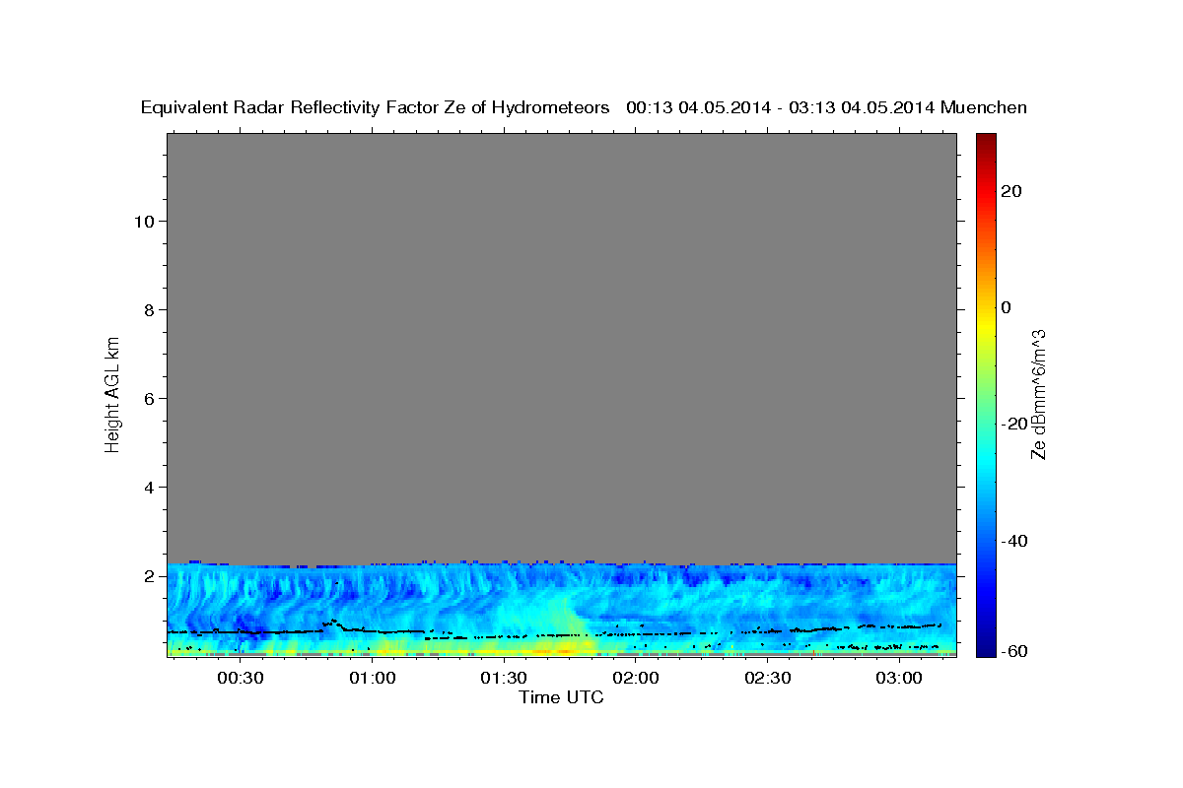Click the height tick label '6'
Viewport: 1183px width, 788px height.
(x=150, y=398)
